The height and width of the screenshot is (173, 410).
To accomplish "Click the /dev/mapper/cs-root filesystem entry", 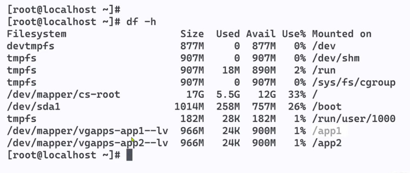I will coord(63,94).
